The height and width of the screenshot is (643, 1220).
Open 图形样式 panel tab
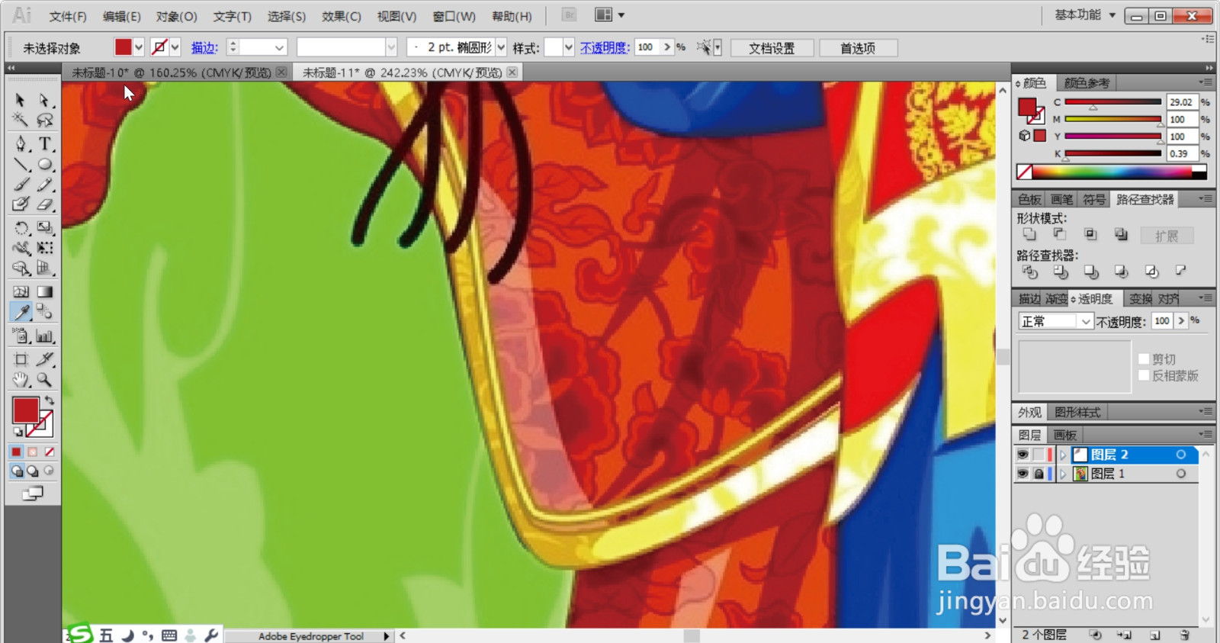coord(1077,412)
